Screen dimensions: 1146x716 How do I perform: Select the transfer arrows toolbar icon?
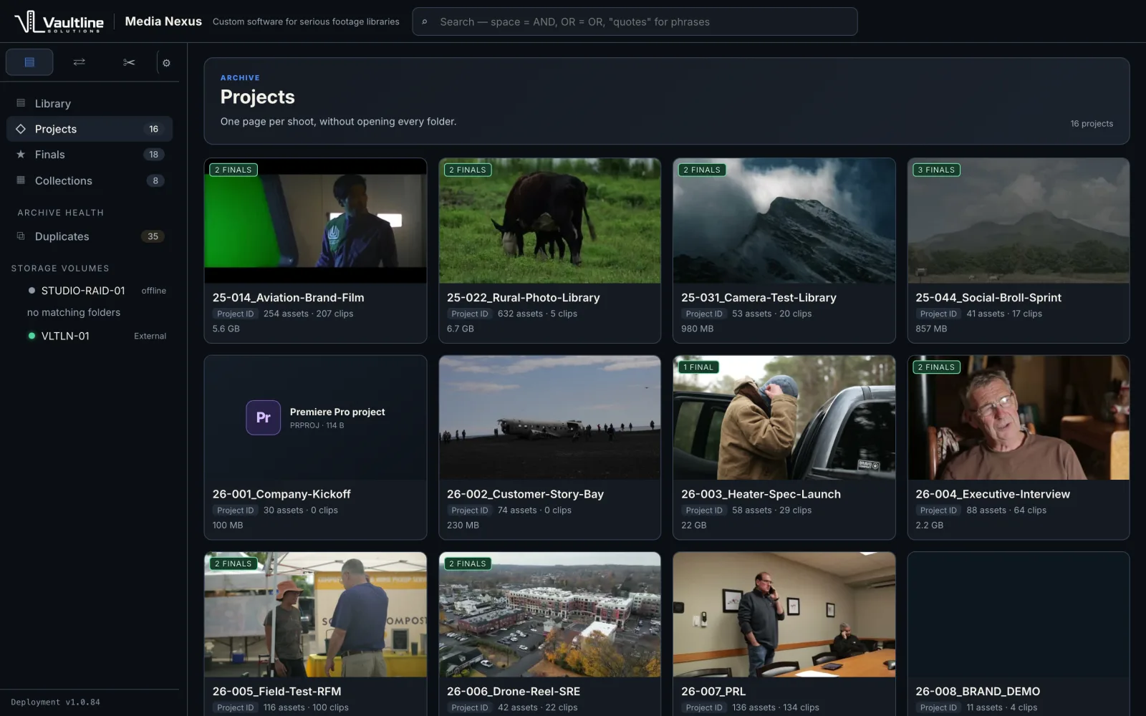[80, 62]
